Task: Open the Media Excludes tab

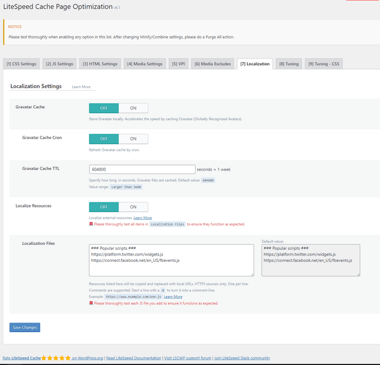Action: [213, 64]
